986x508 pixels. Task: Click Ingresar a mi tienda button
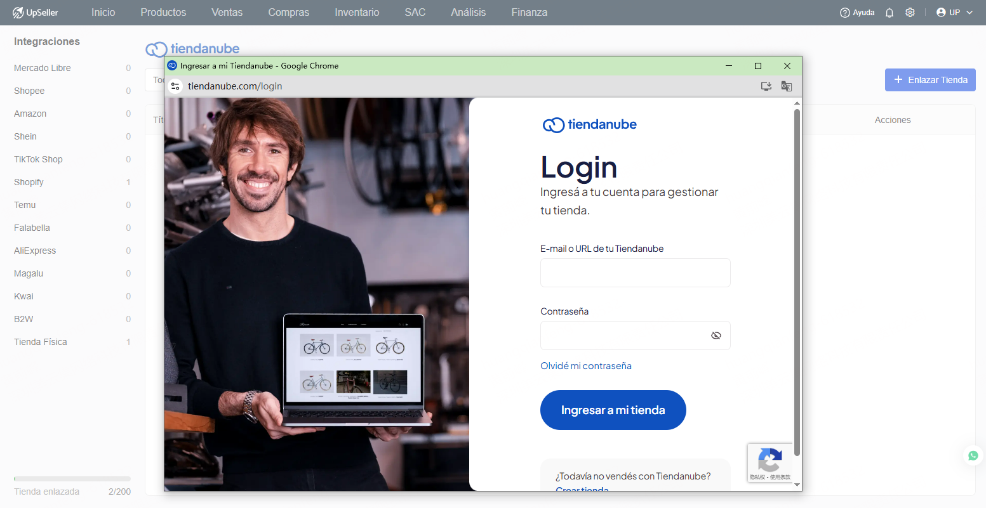click(x=613, y=410)
